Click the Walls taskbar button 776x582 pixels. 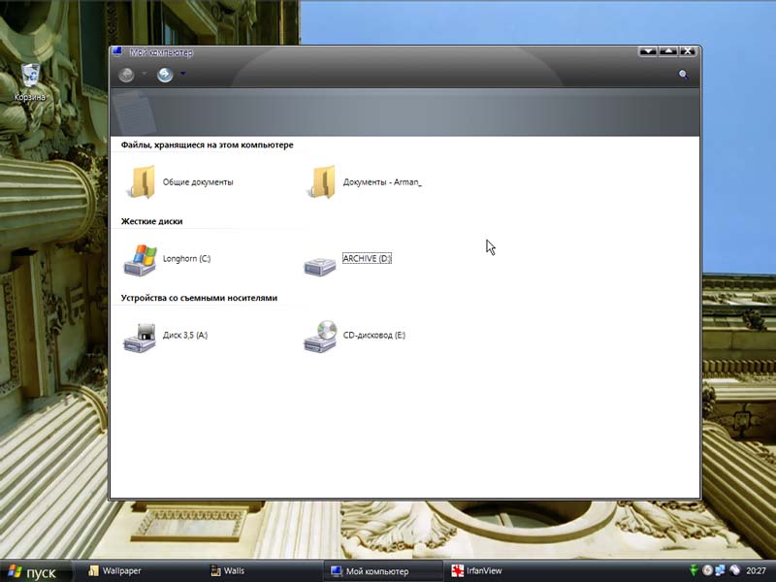[238, 571]
